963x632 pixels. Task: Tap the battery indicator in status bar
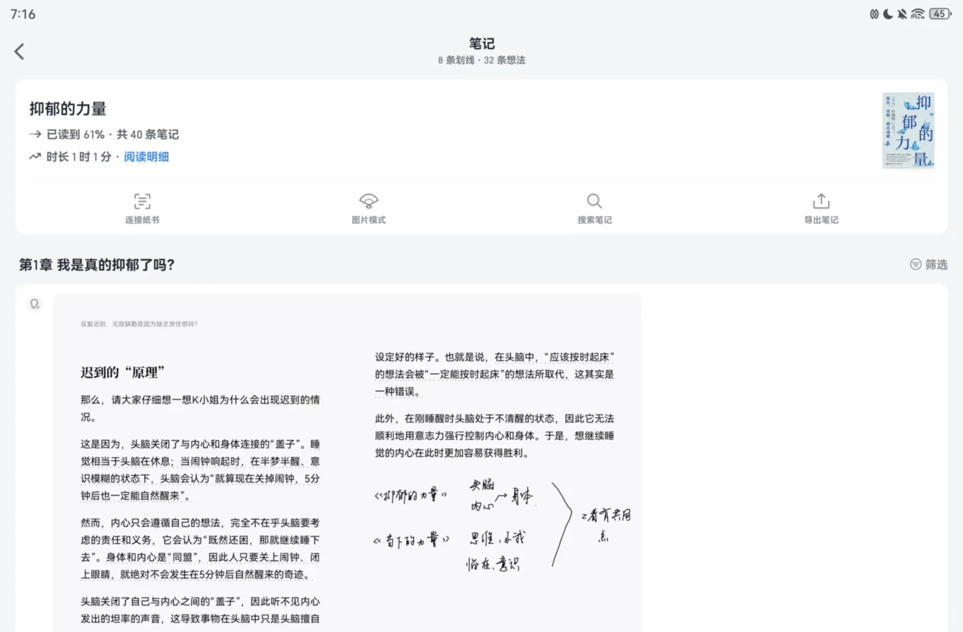[x=940, y=14]
